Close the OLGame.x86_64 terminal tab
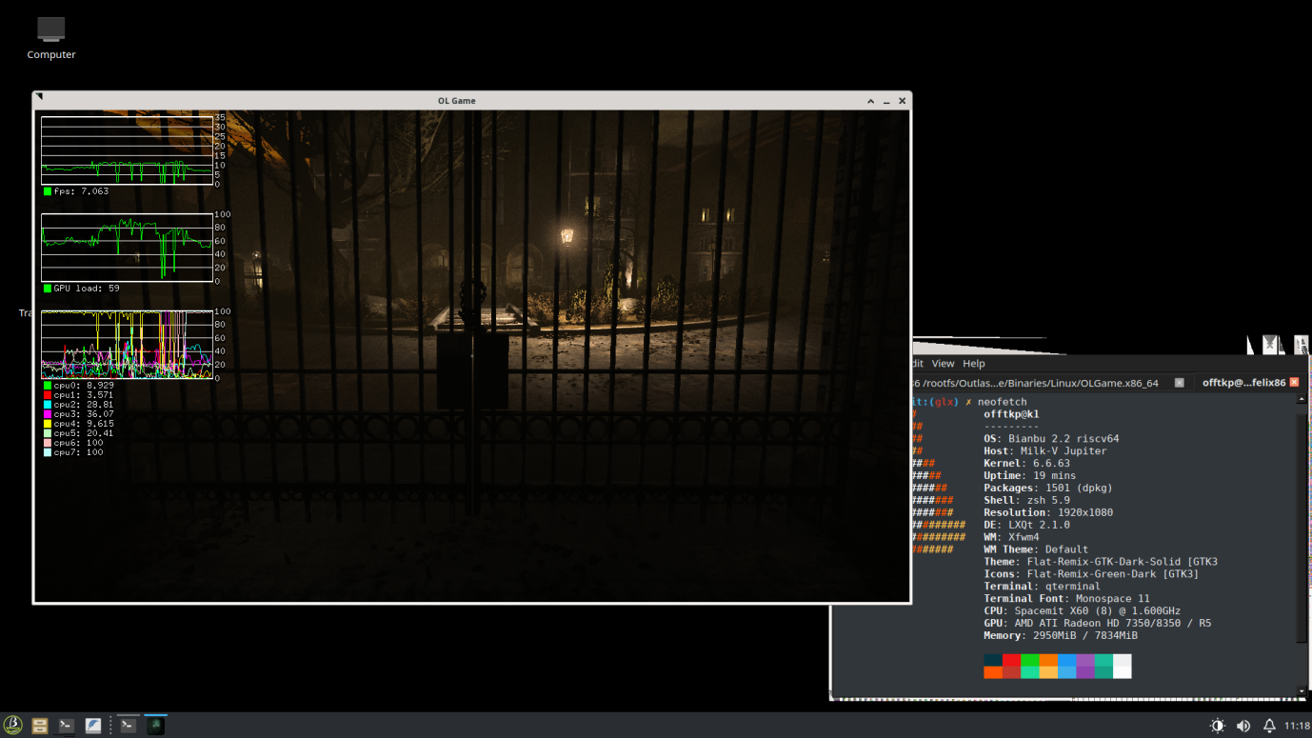This screenshot has height=738, width=1312. (x=1179, y=383)
